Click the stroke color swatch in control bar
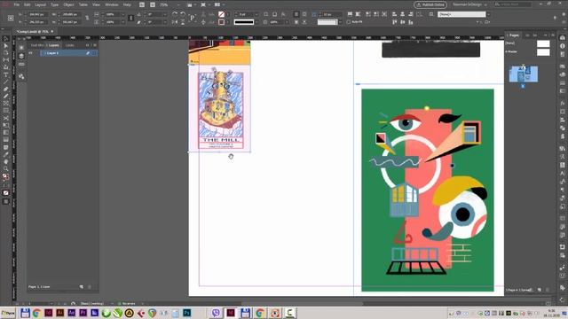Image resolution: width=568 pixels, height=319 pixels. pyautogui.click(x=221, y=22)
